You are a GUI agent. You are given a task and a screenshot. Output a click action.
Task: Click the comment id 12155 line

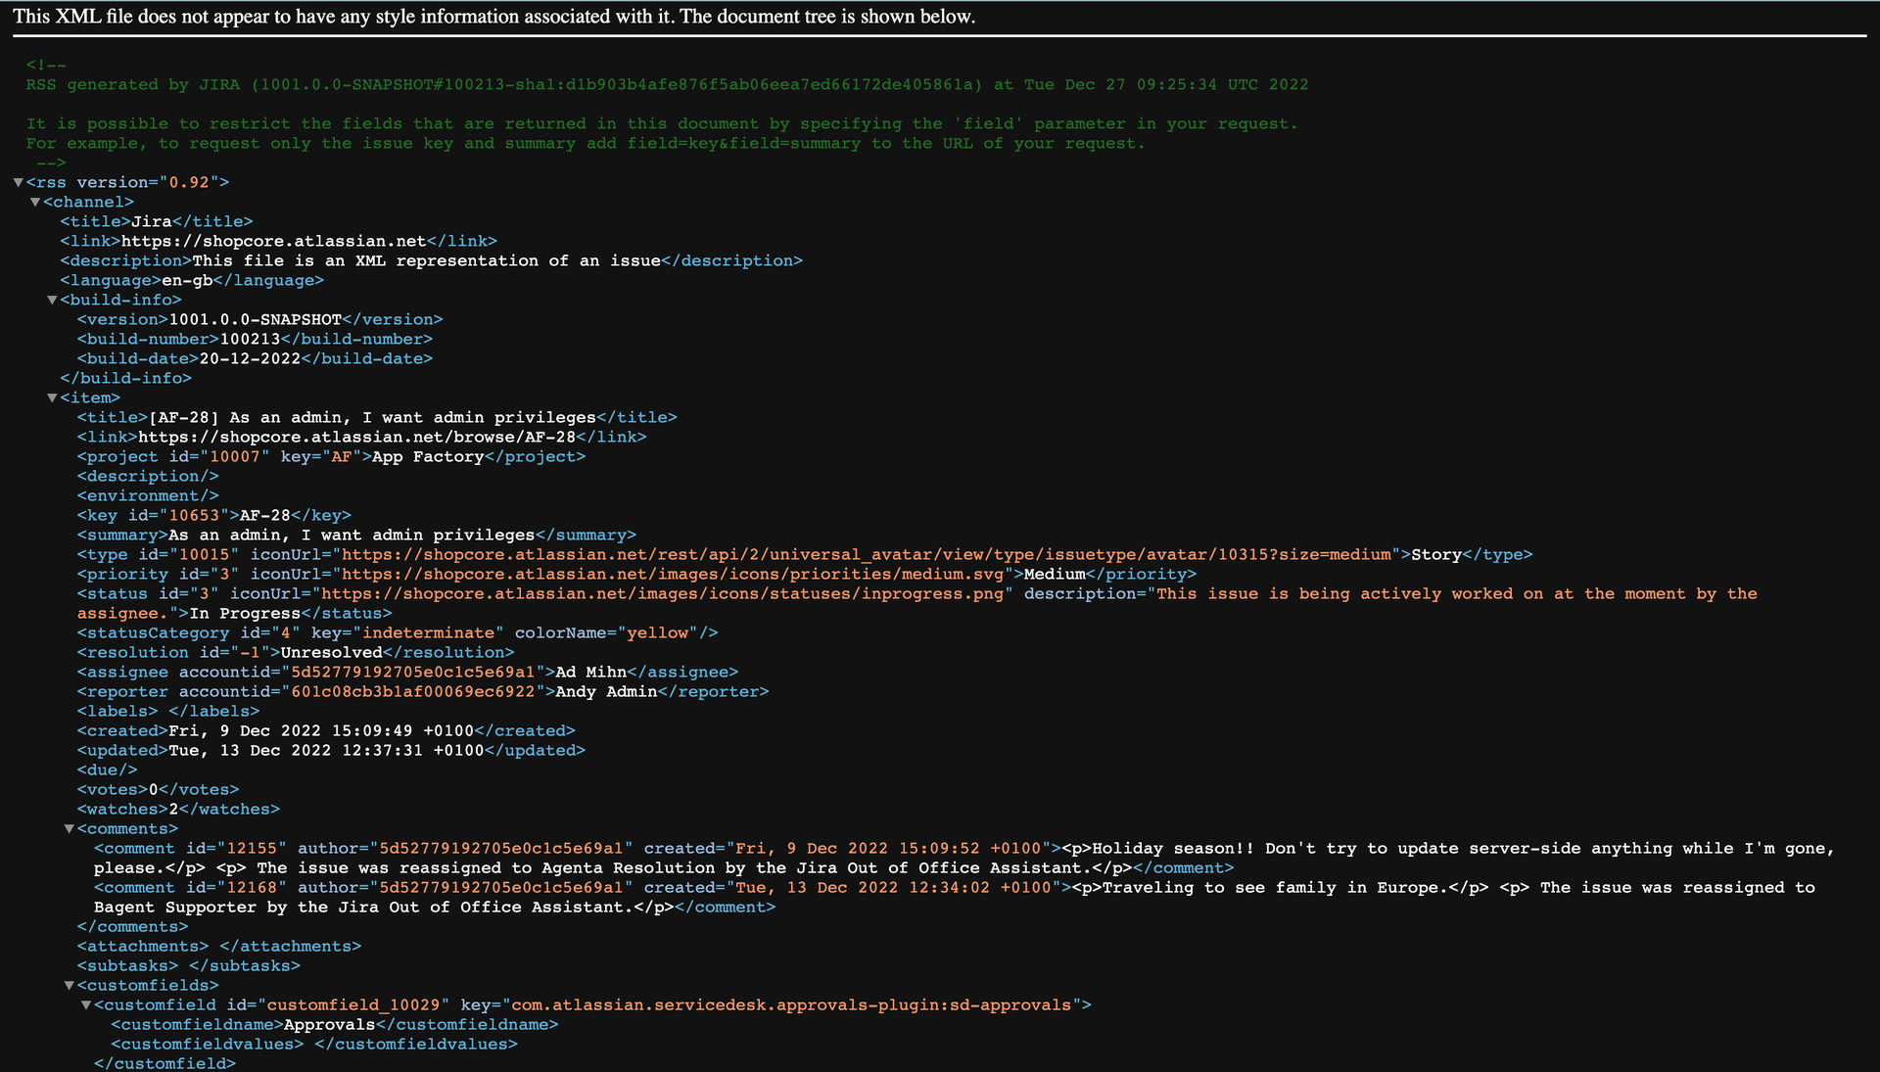tap(964, 858)
